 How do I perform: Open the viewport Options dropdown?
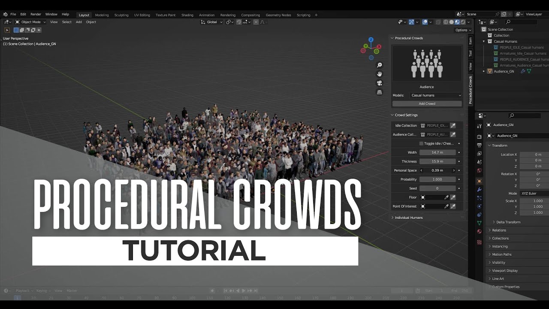click(x=463, y=30)
